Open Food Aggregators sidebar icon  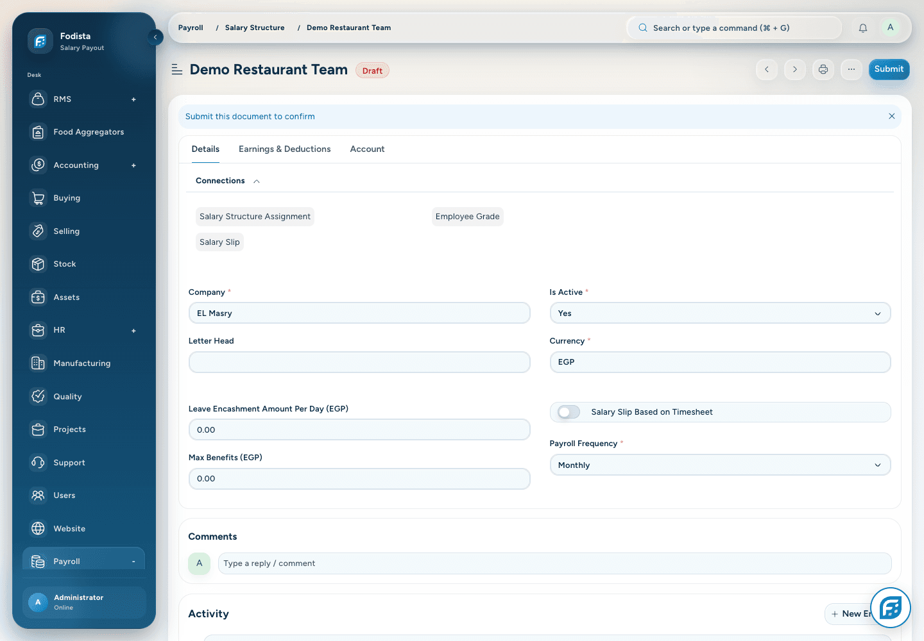pyautogui.click(x=38, y=132)
